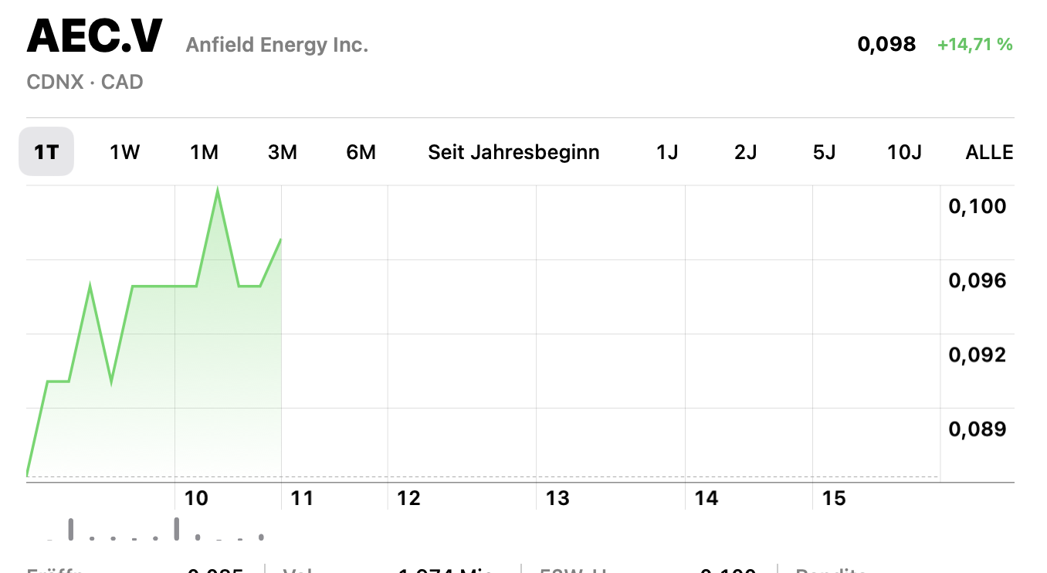Image resolution: width=1047 pixels, height=573 pixels.
Task: Switch chart to 2J range
Action: [745, 152]
